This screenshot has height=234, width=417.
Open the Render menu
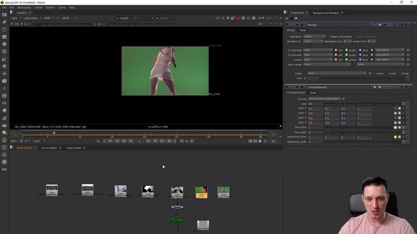coord(50,8)
